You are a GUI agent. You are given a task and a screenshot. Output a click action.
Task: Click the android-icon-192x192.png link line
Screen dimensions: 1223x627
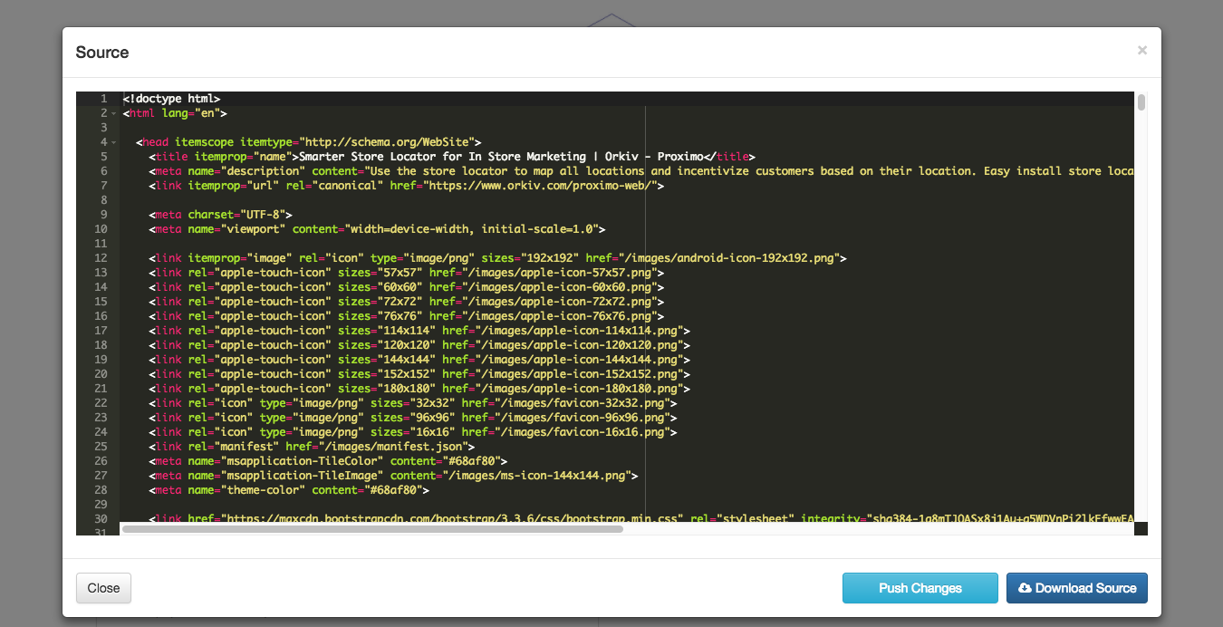point(498,258)
